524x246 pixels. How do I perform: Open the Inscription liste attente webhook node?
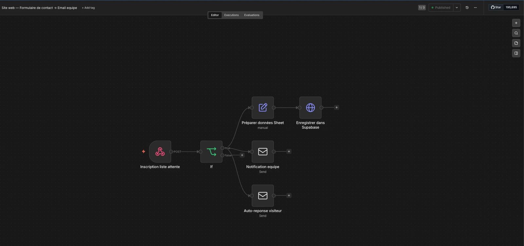pos(160,152)
